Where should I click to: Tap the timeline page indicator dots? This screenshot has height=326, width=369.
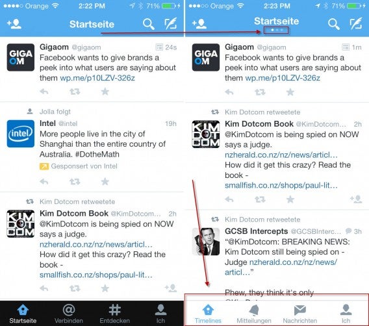(x=276, y=30)
